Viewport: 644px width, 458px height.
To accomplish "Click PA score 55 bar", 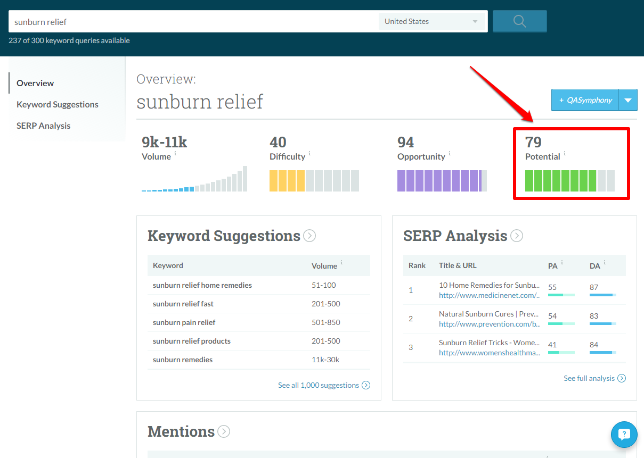I will 561,295.
